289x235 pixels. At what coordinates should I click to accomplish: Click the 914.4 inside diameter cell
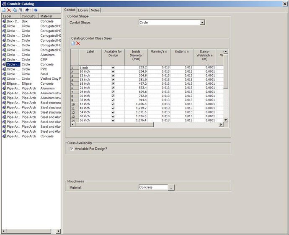click(136, 100)
